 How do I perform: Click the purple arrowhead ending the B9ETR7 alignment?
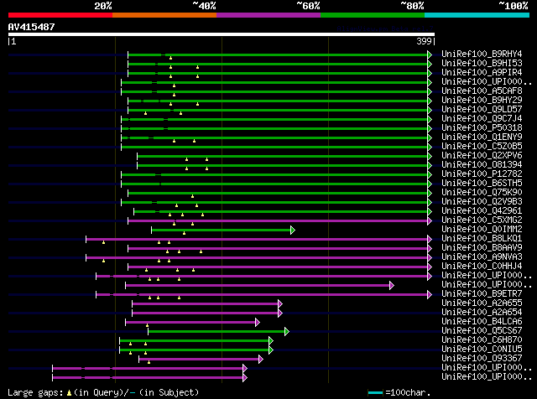click(430, 294)
